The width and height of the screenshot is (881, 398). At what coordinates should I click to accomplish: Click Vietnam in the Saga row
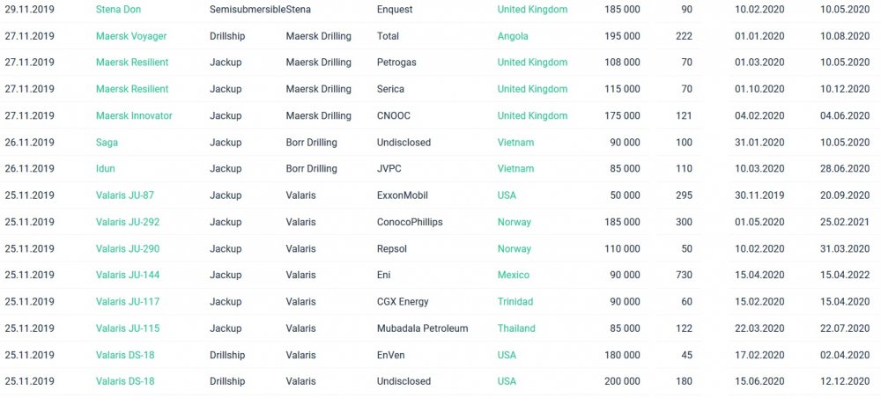(515, 143)
